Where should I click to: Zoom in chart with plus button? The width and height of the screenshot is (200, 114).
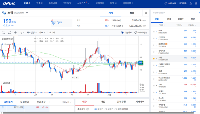click(x=76, y=78)
